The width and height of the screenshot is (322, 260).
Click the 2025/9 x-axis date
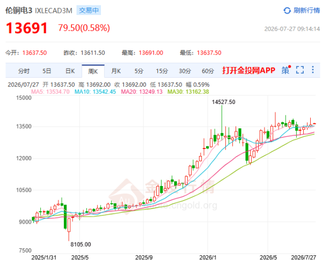click(144, 257)
